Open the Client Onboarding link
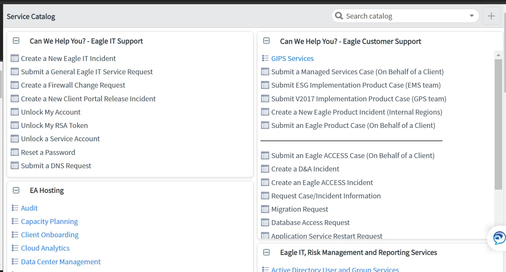This screenshot has height=272, width=506. 50,234
